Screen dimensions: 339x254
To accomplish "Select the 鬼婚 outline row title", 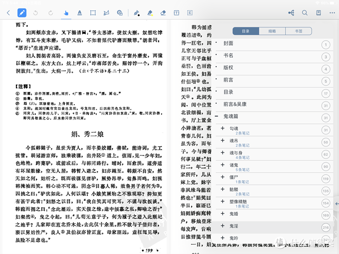I will click(234, 214).
